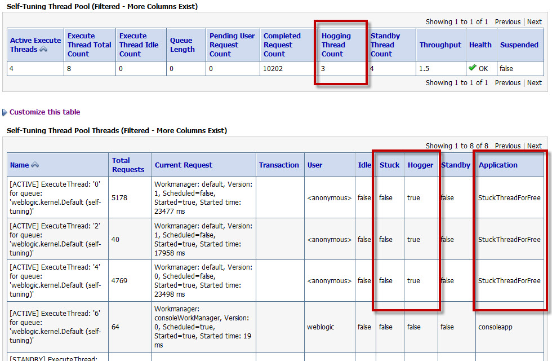Sort by Stuck column header
552x361 pixels.
click(x=389, y=165)
